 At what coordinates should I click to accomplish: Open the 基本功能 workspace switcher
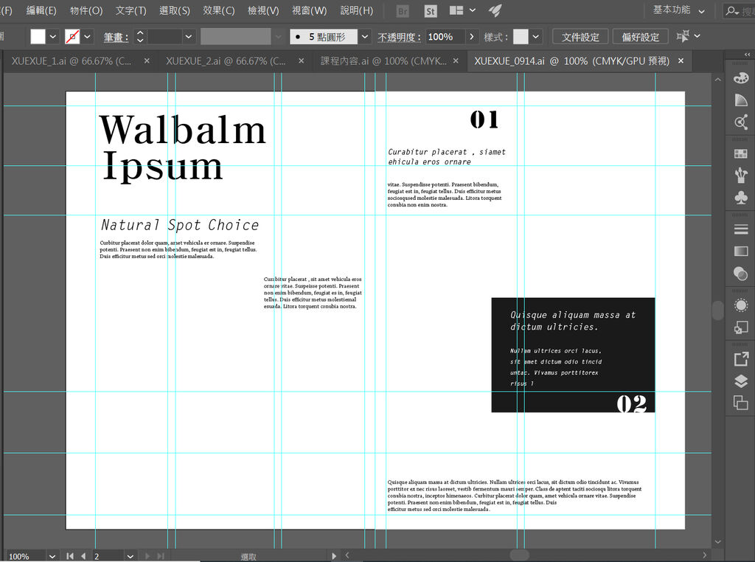point(678,10)
